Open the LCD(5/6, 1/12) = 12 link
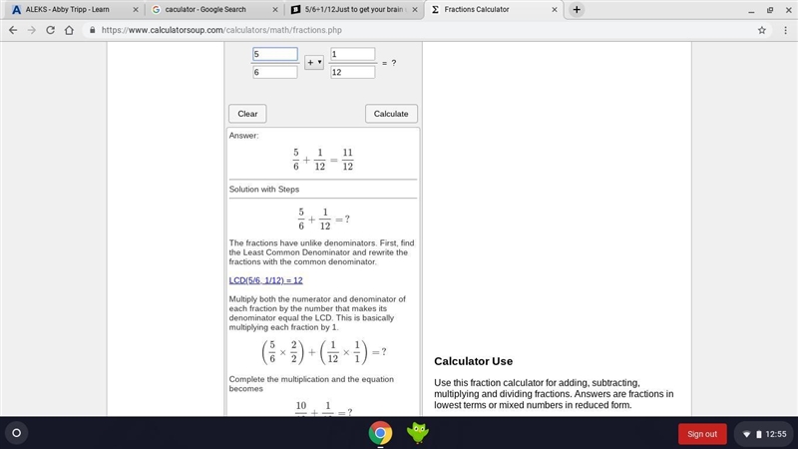798x449 pixels. pyautogui.click(x=265, y=280)
